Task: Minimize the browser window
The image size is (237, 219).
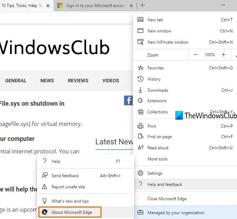Action: pos(223,5)
